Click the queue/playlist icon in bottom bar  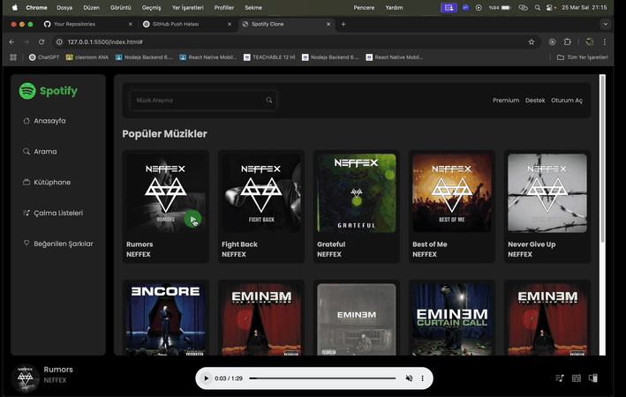click(560, 378)
